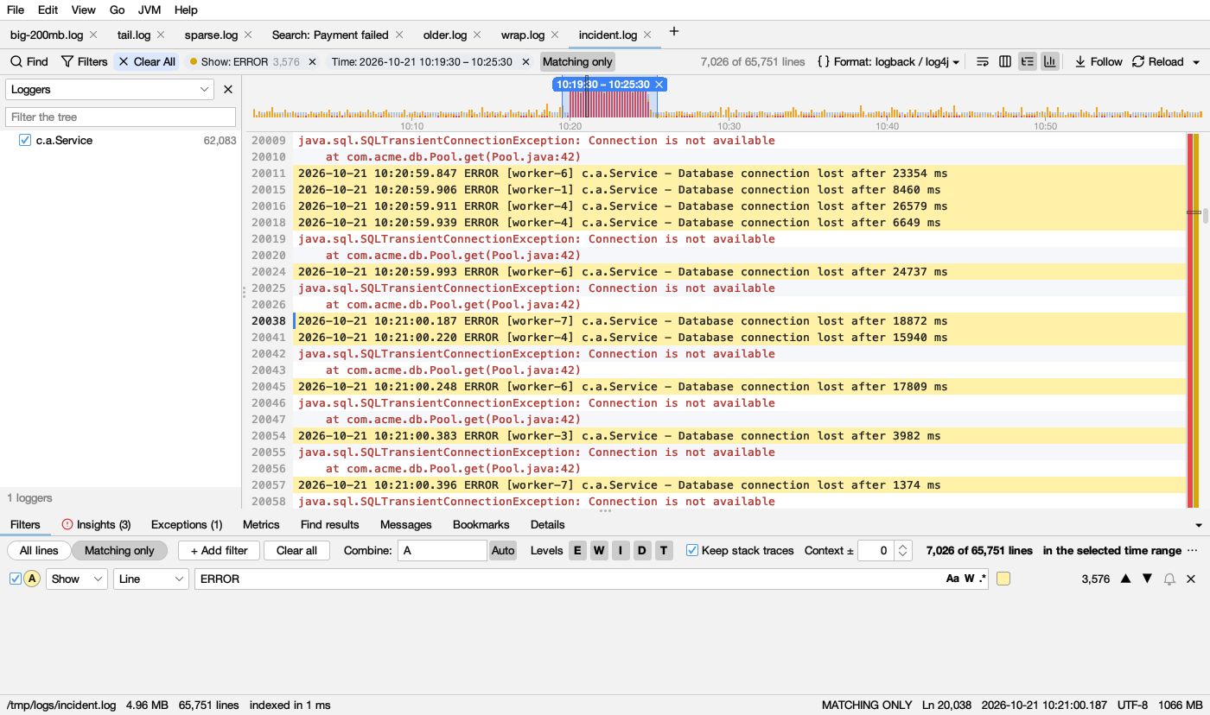The width and height of the screenshot is (1210, 715).
Task: Open the Bookmarks bottom tab
Action: (x=481, y=524)
